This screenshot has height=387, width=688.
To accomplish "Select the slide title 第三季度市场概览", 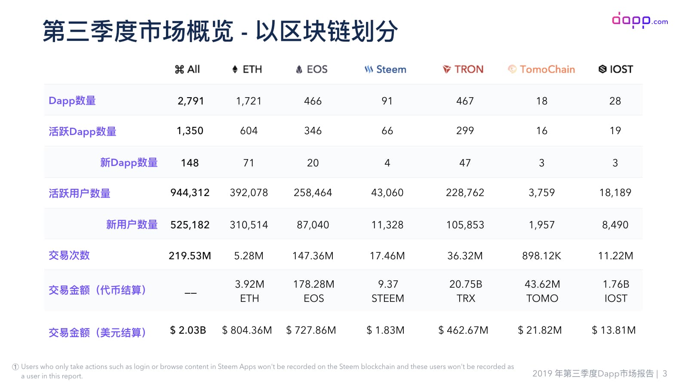I will [x=138, y=31].
